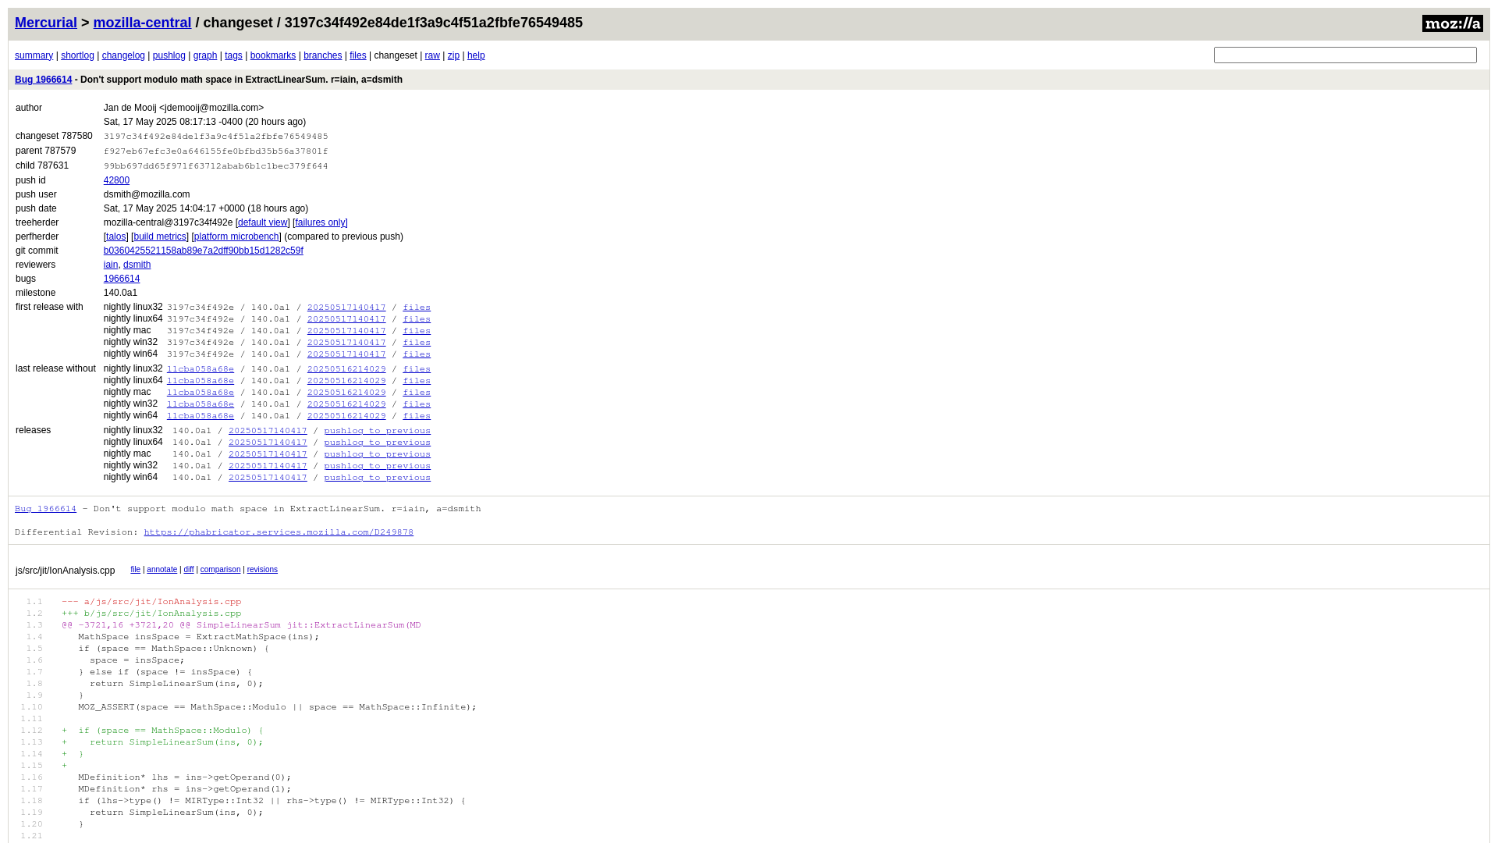This screenshot has width=1498, height=843.
Task: Open Treeherder failures only view
Action: (321, 222)
